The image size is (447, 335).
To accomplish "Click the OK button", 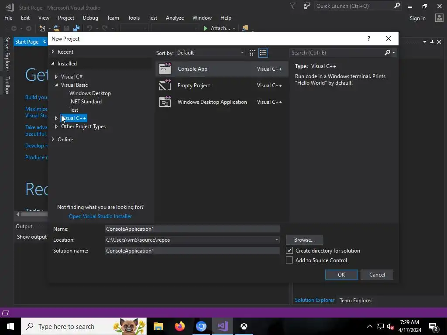I will (x=341, y=275).
